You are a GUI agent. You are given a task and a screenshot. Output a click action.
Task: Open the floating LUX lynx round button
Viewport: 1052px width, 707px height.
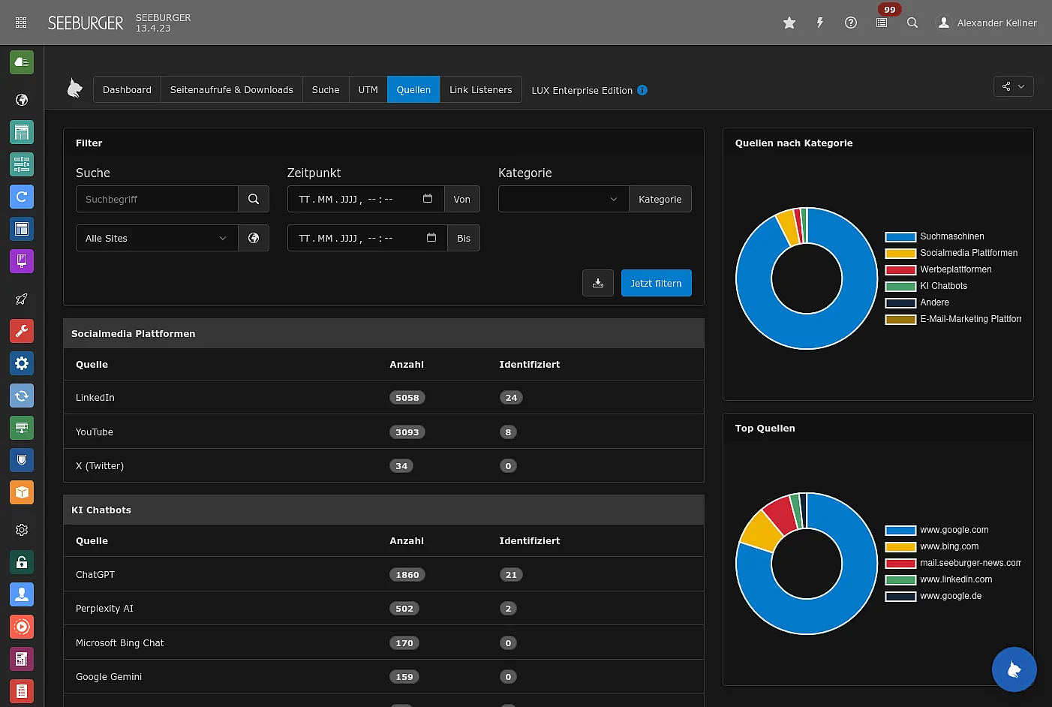[1014, 669]
